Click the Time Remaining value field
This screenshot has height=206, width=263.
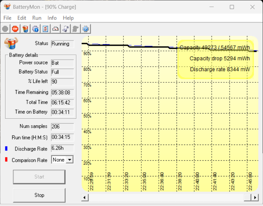(x=62, y=93)
